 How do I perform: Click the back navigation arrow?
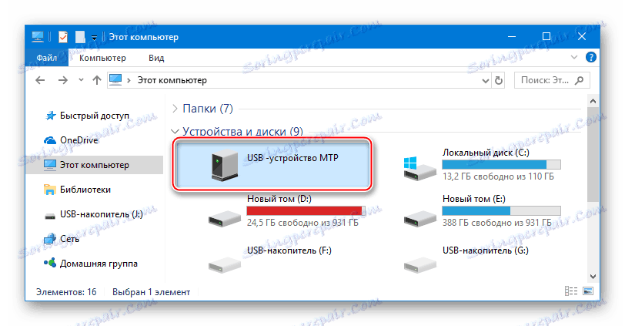[40, 80]
